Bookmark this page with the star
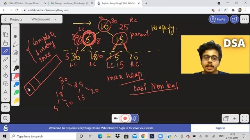Image resolution: width=250 pixels, height=140 pixels. 225,10
